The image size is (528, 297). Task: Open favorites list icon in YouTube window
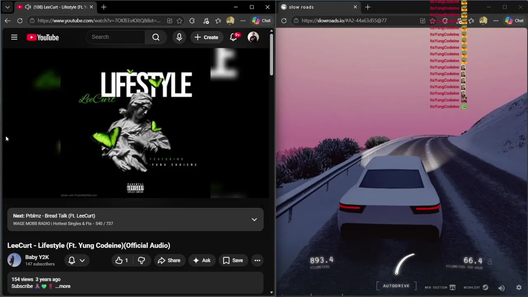pyautogui.click(x=218, y=21)
